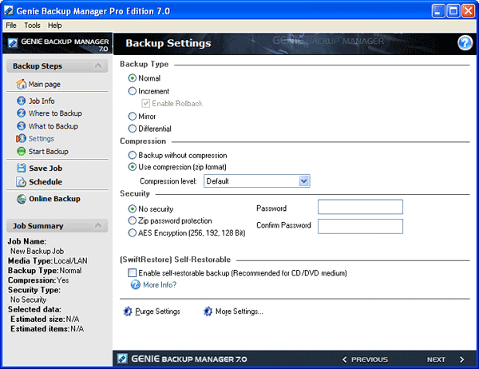The width and height of the screenshot is (479, 369).
Task: Open the help question mark icon
Action: (465, 43)
